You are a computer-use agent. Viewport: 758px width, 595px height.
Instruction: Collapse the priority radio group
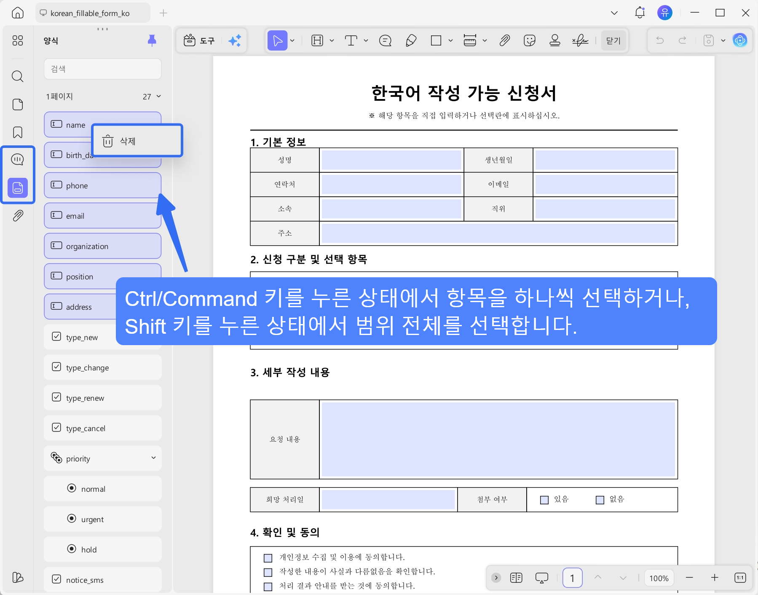154,458
